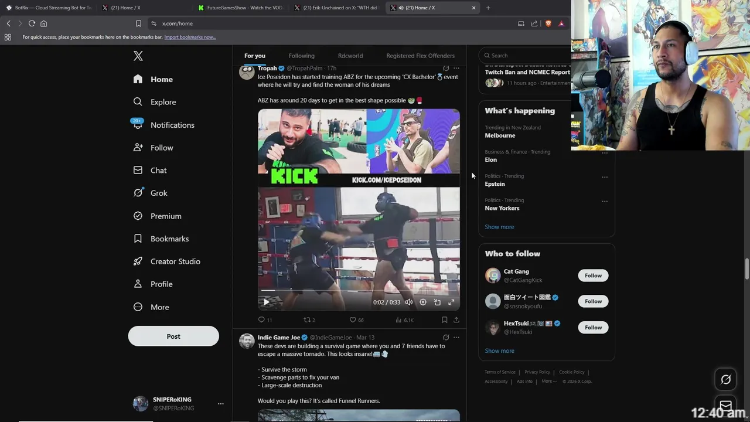Image resolution: width=750 pixels, height=422 pixels.
Task: Click the X logo in sidebar
Action: [138, 56]
